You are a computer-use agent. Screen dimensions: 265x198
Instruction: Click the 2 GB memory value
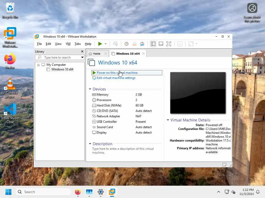[x=139, y=95]
